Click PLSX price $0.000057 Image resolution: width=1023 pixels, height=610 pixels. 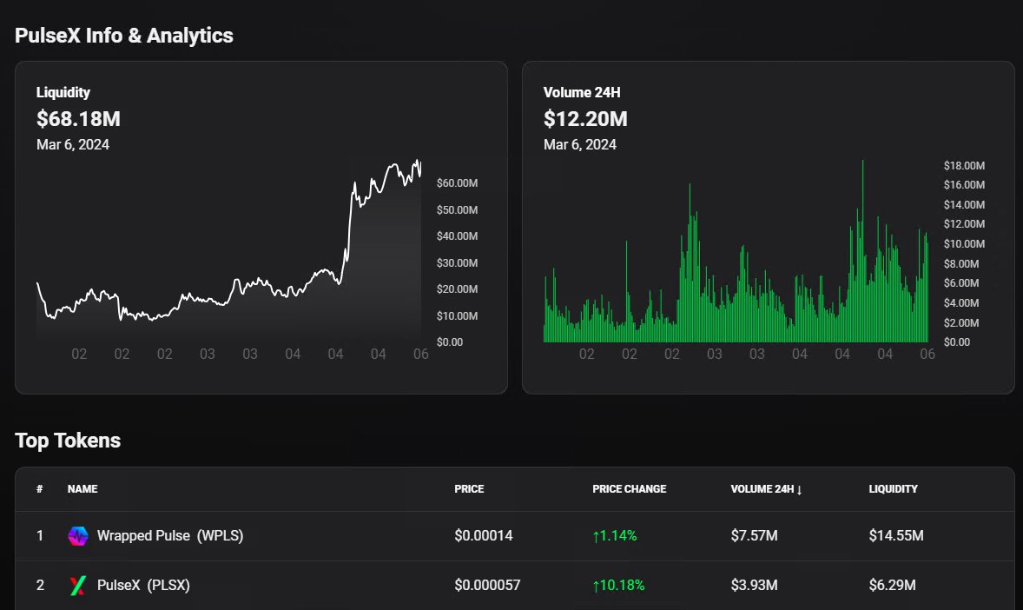pos(487,585)
